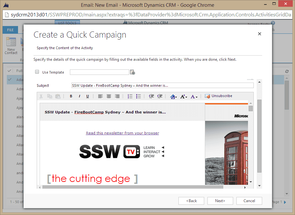Viewport: 295px width, 215px height.
Task: Insert a bulleted list
Action: (138, 96)
